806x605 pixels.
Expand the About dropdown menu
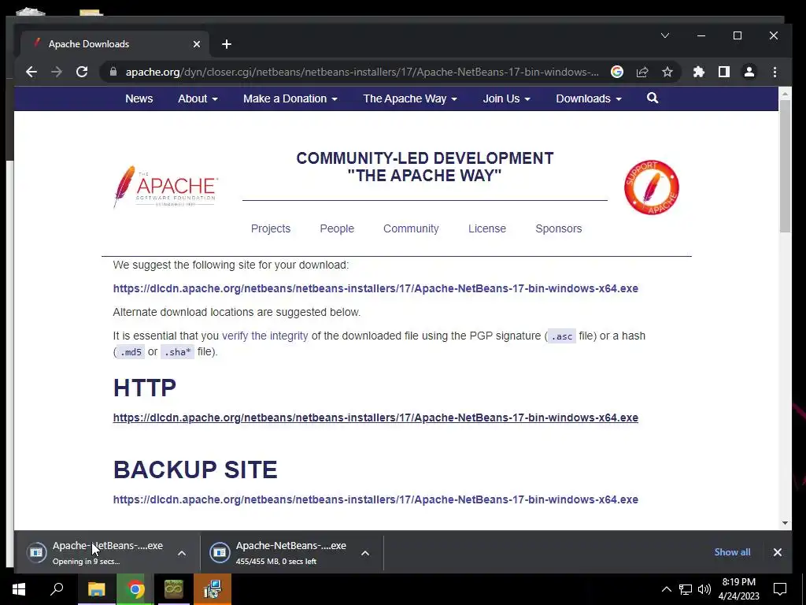(x=198, y=98)
